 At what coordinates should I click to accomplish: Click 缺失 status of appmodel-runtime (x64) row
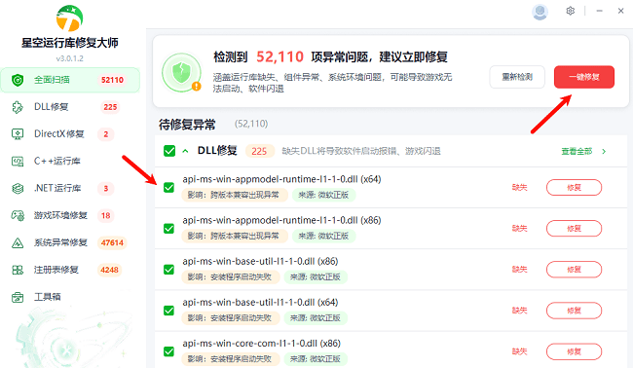520,188
